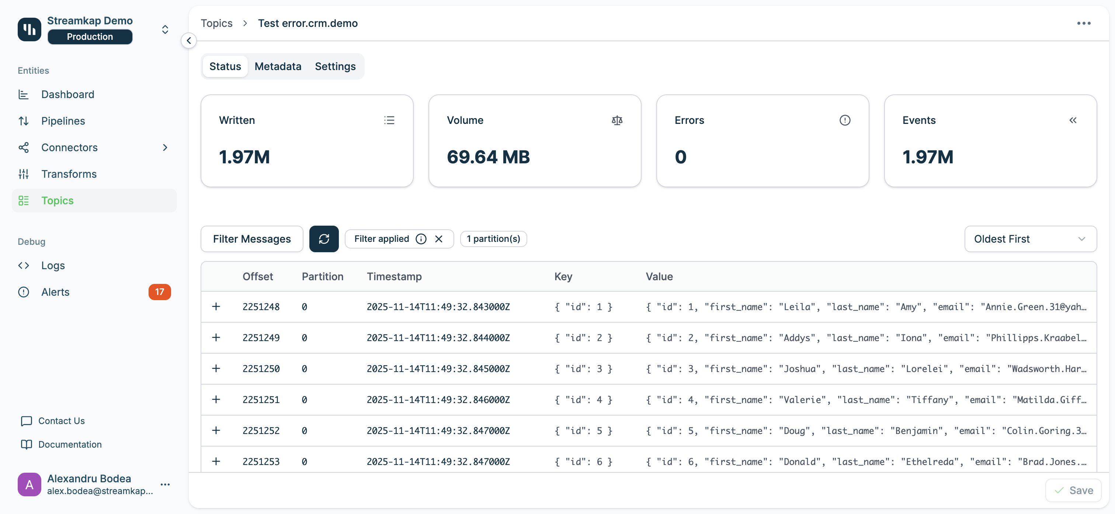The width and height of the screenshot is (1115, 514).
Task: Click the Filter Messages button
Action: [251, 239]
